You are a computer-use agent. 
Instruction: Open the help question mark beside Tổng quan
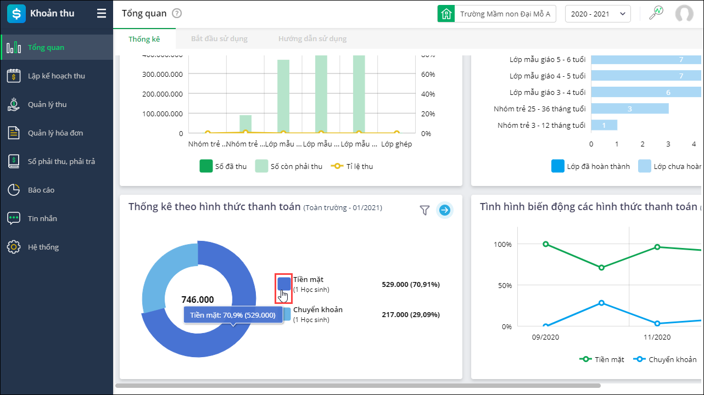177,14
